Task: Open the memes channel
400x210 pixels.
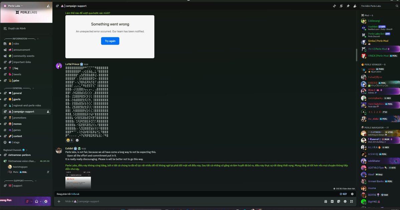Action: click(x=26, y=124)
